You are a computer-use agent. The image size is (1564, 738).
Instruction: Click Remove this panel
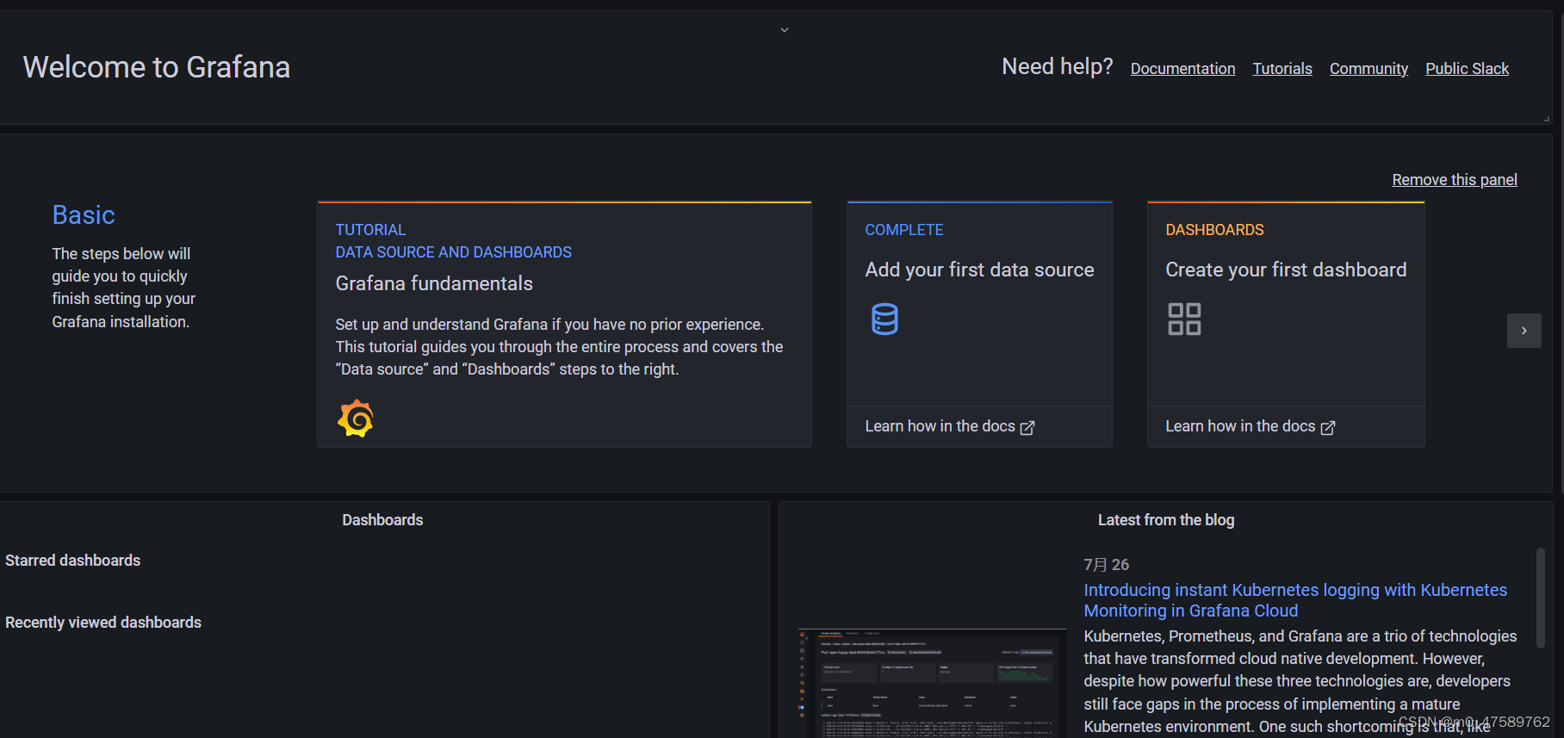coord(1455,180)
